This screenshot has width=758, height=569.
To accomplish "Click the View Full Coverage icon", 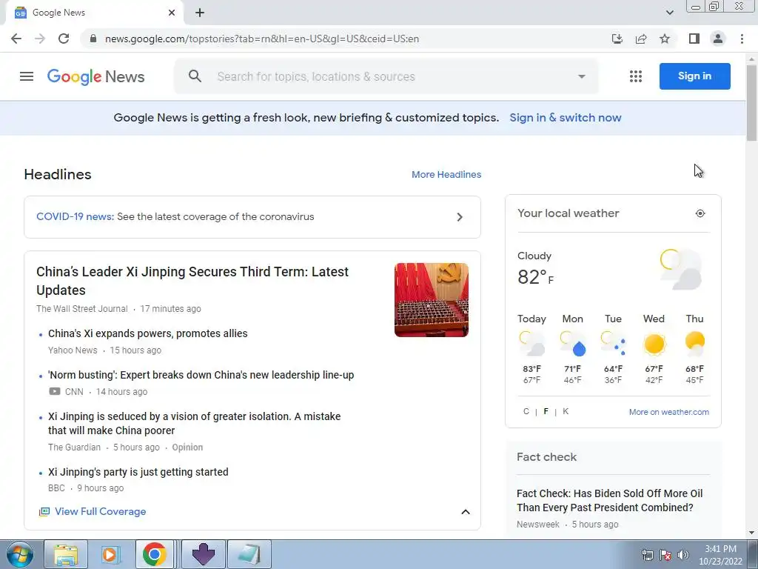I will 44,511.
